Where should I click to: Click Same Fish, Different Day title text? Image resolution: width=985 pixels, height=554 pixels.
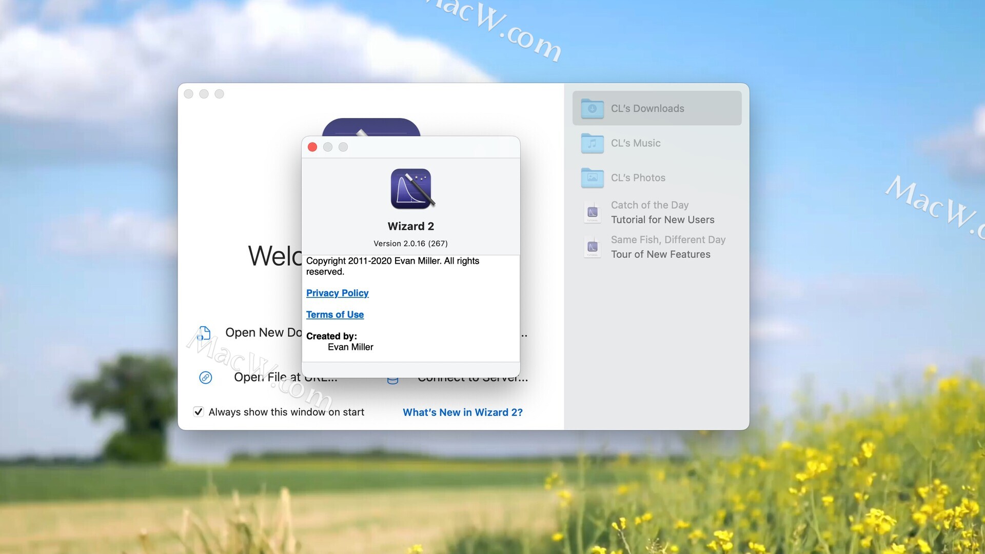coord(668,240)
